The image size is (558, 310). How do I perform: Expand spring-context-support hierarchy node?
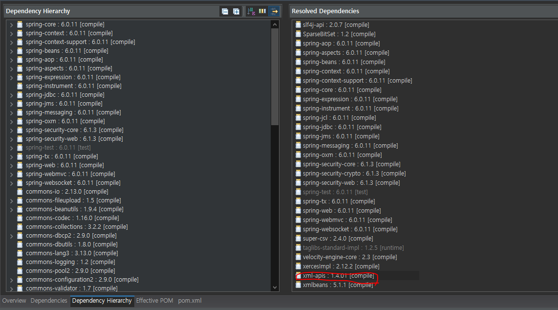[x=11, y=43]
